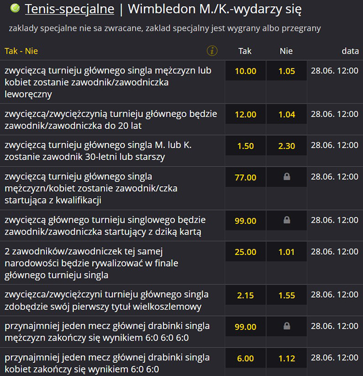Screen dimensions: 363x376
Task: Click the tennis ball icon in header
Action: (16, 9)
